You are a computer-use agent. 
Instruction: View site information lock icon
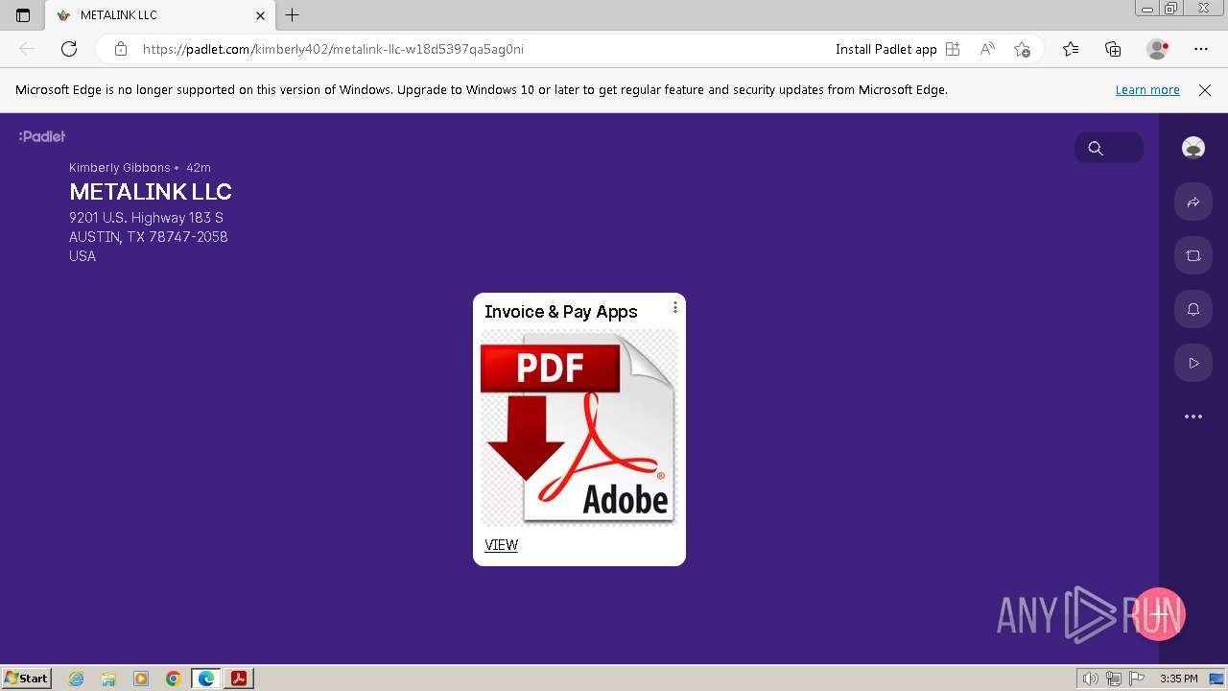120,49
